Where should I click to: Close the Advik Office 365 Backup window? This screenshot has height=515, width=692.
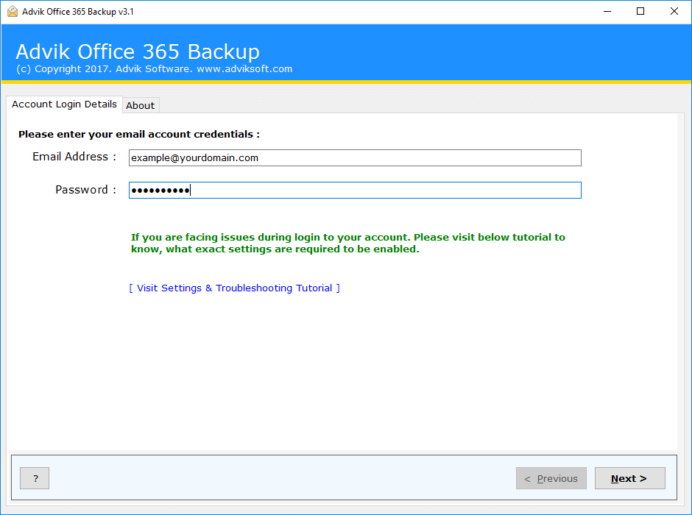(x=674, y=12)
